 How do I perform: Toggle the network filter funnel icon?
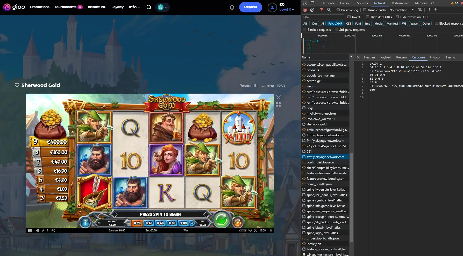pos(322,10)
